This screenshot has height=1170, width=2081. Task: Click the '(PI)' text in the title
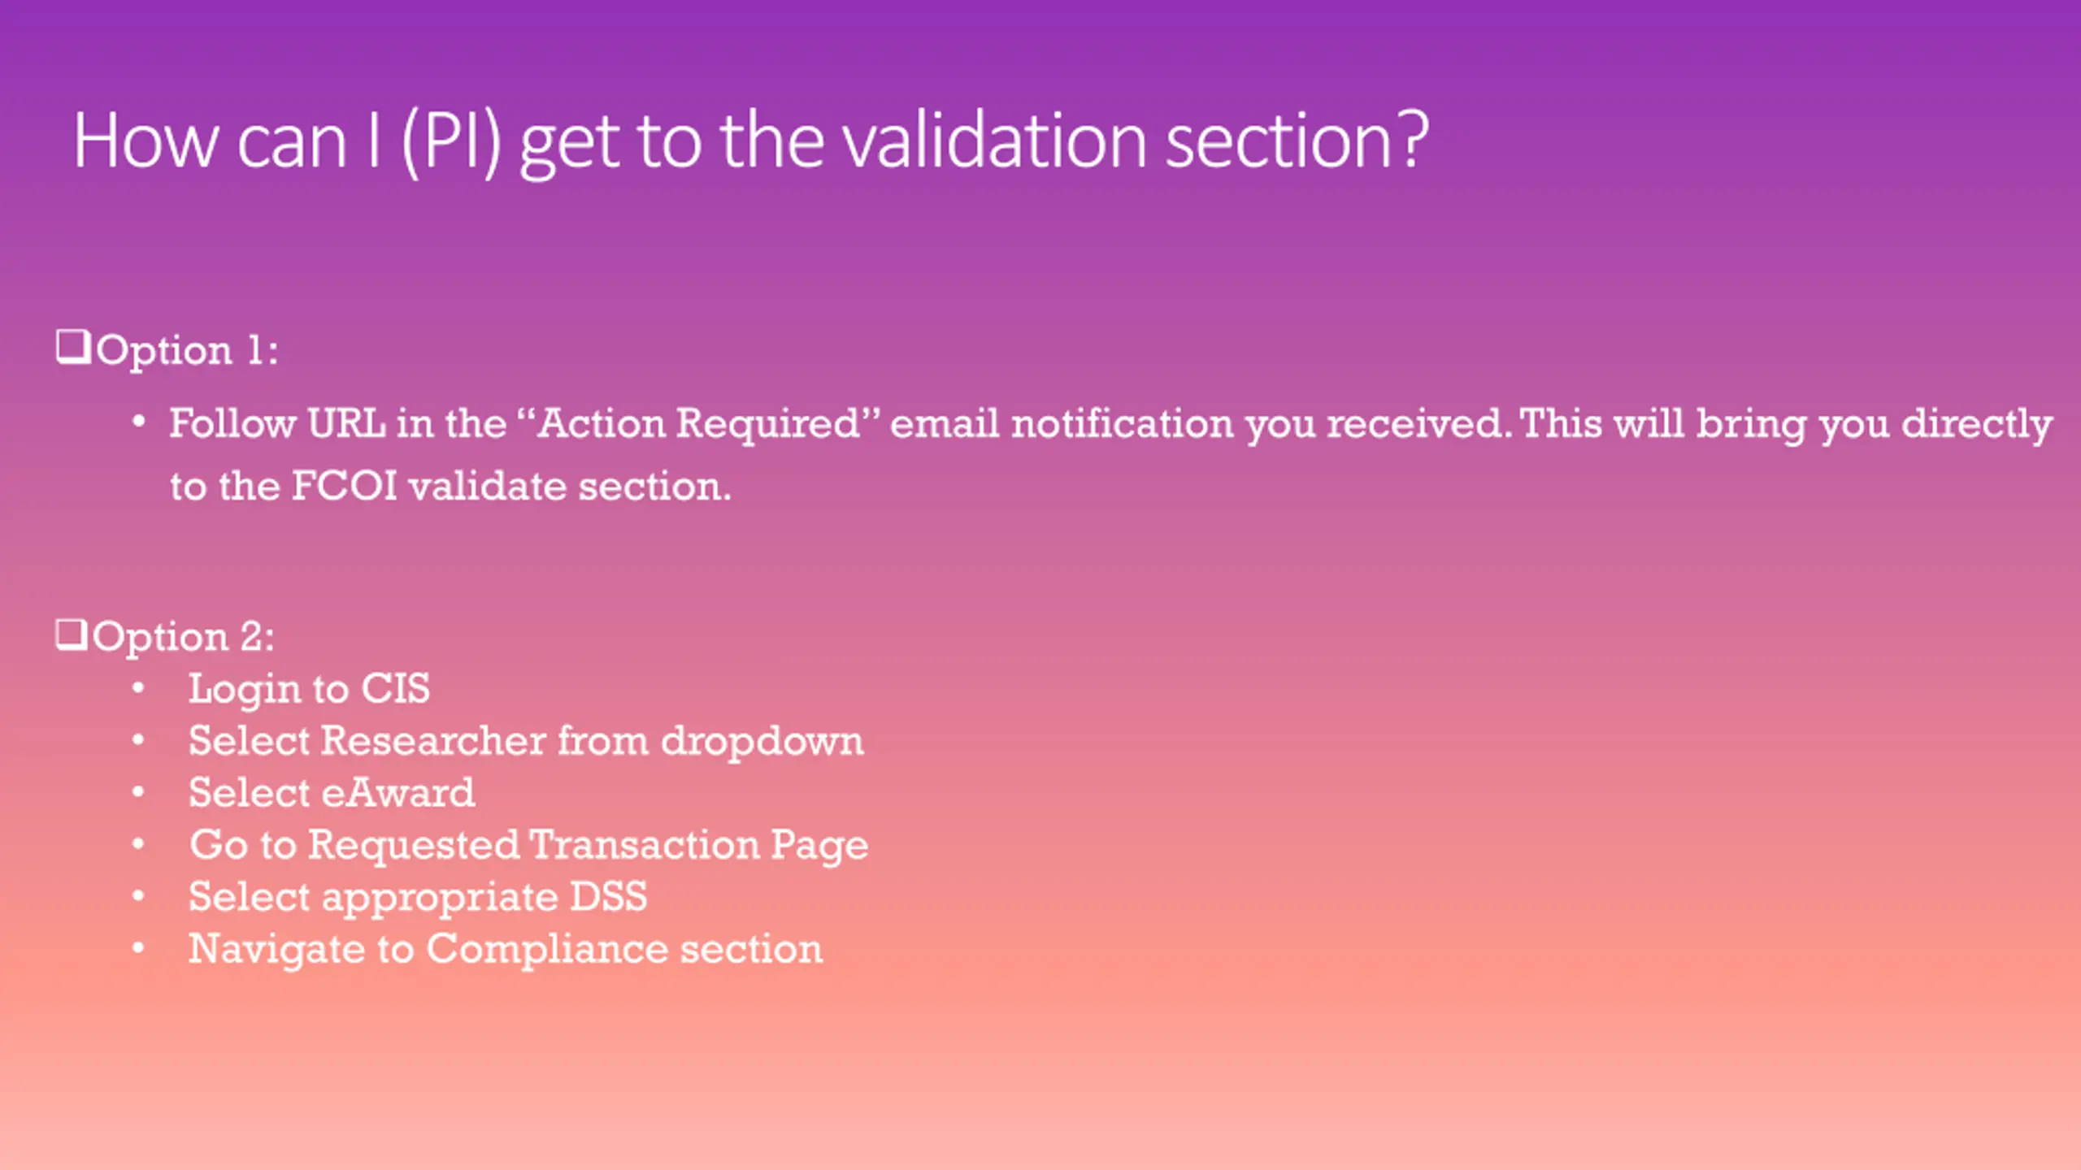click(451, 141)
